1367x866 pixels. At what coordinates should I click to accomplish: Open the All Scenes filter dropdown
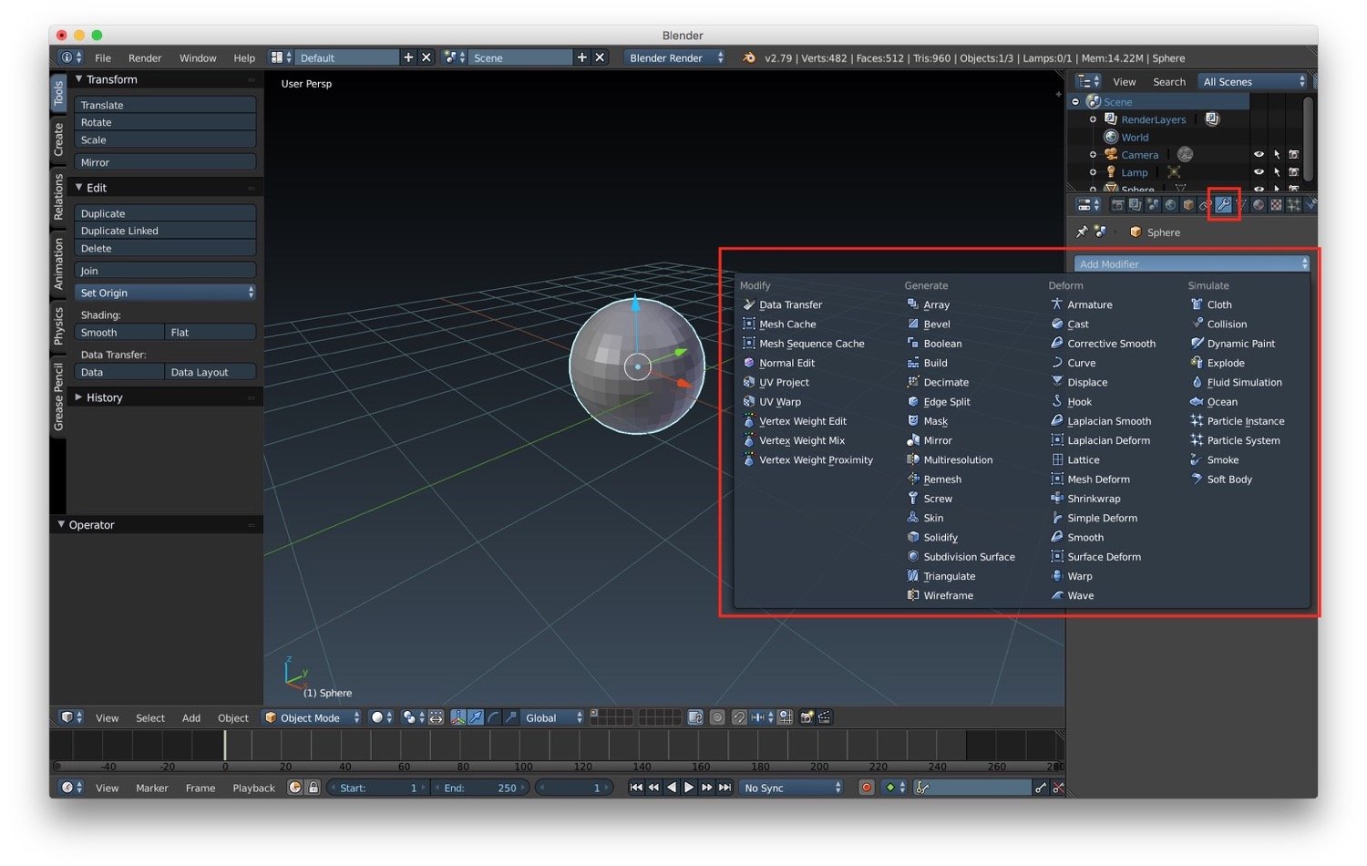click(1253, 81)
